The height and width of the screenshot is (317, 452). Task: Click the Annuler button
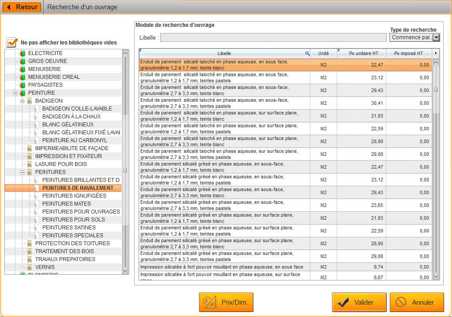tap(417, 302)
